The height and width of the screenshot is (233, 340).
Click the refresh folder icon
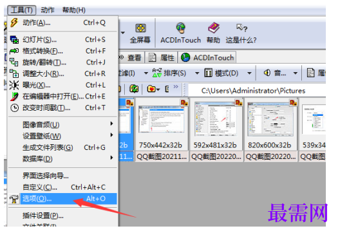[x=134, y=89]
